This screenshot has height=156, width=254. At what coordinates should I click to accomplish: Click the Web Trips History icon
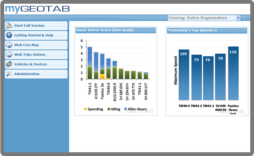click(9, 55)
